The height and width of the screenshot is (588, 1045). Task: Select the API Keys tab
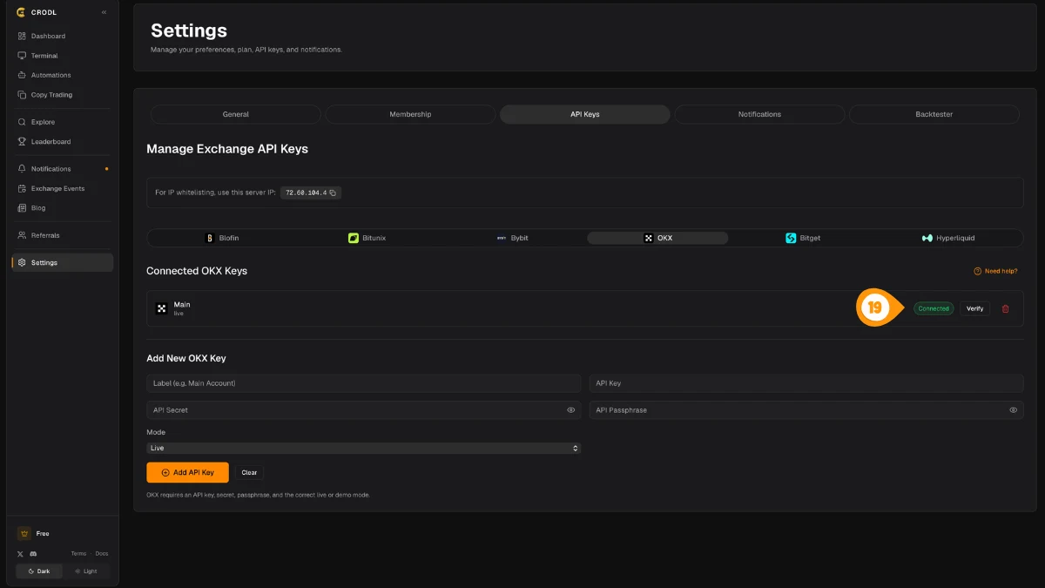click(x=585, y=114)
